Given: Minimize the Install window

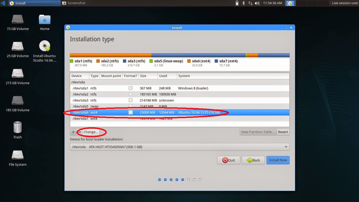Looking at the screenshot, I should tap(286, 28).
